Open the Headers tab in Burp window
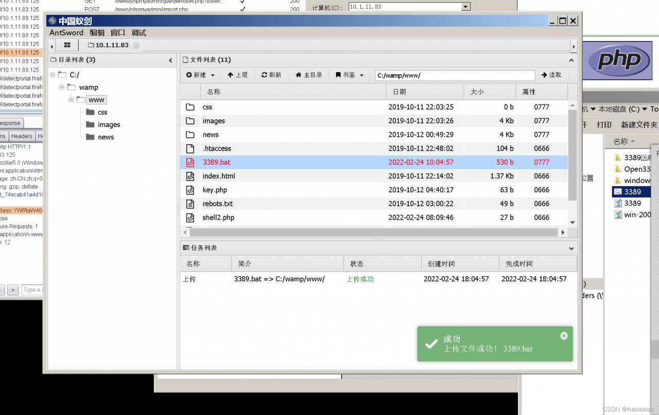This screenshot has width=659, height=415. 22,136
